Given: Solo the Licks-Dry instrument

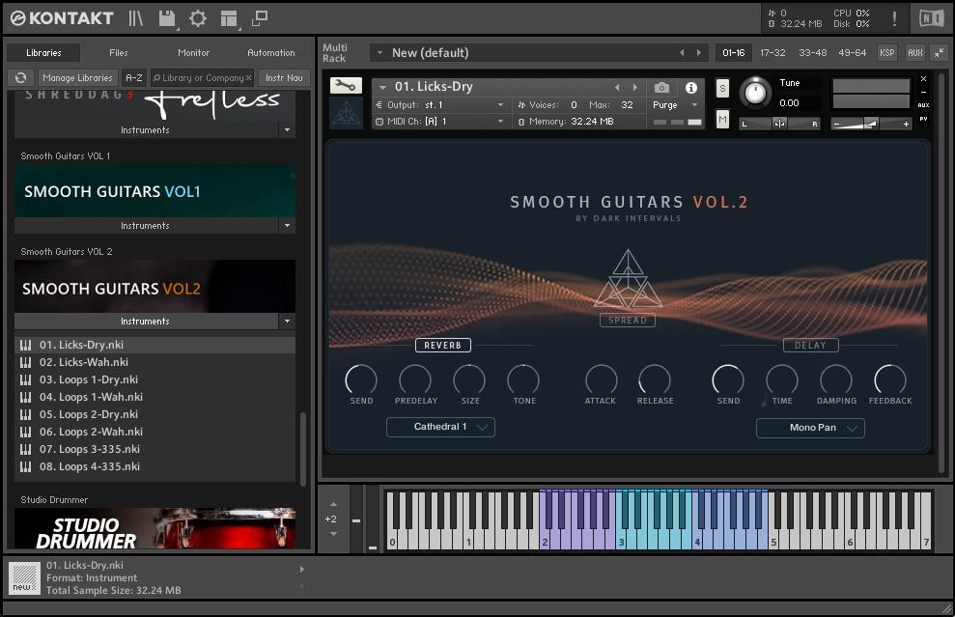Looking at the screenshot, I should tap(722, 89).
